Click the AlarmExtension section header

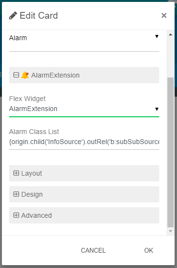(84, 75)
